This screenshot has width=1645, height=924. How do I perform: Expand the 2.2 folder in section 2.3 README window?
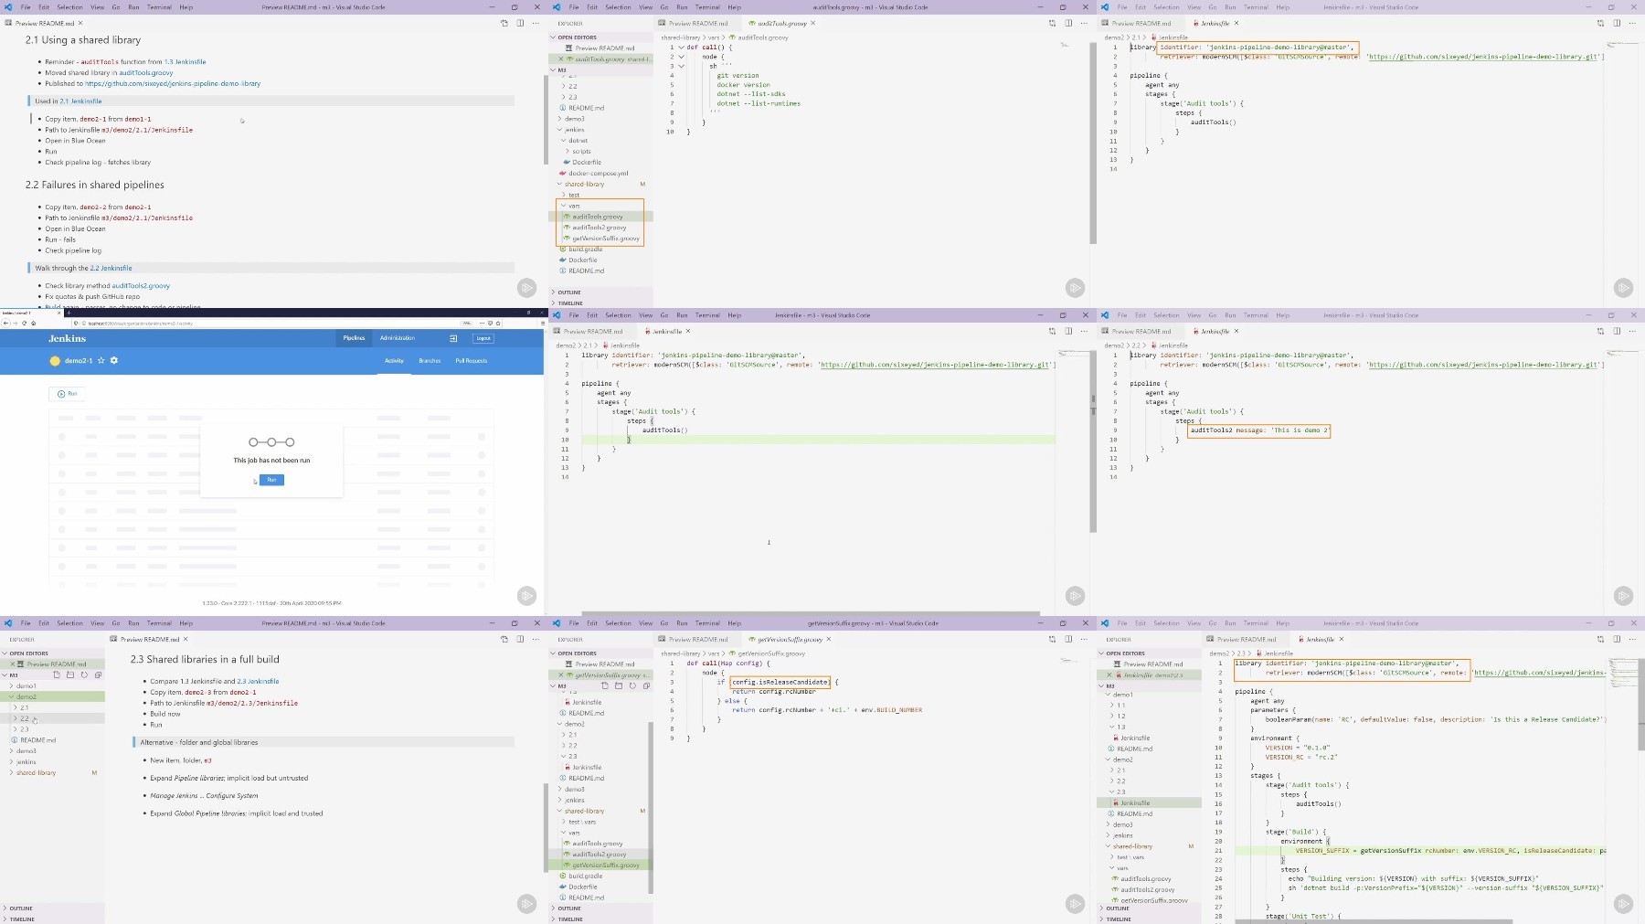click(16, 718)
